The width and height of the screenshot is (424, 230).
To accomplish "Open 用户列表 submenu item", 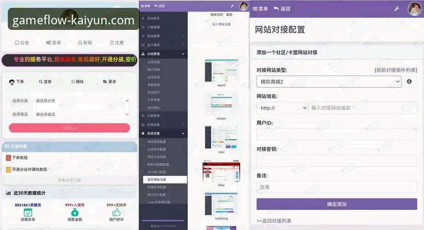I will 154,70.
